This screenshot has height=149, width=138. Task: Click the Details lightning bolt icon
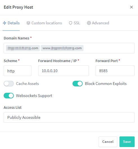[4, 23]
